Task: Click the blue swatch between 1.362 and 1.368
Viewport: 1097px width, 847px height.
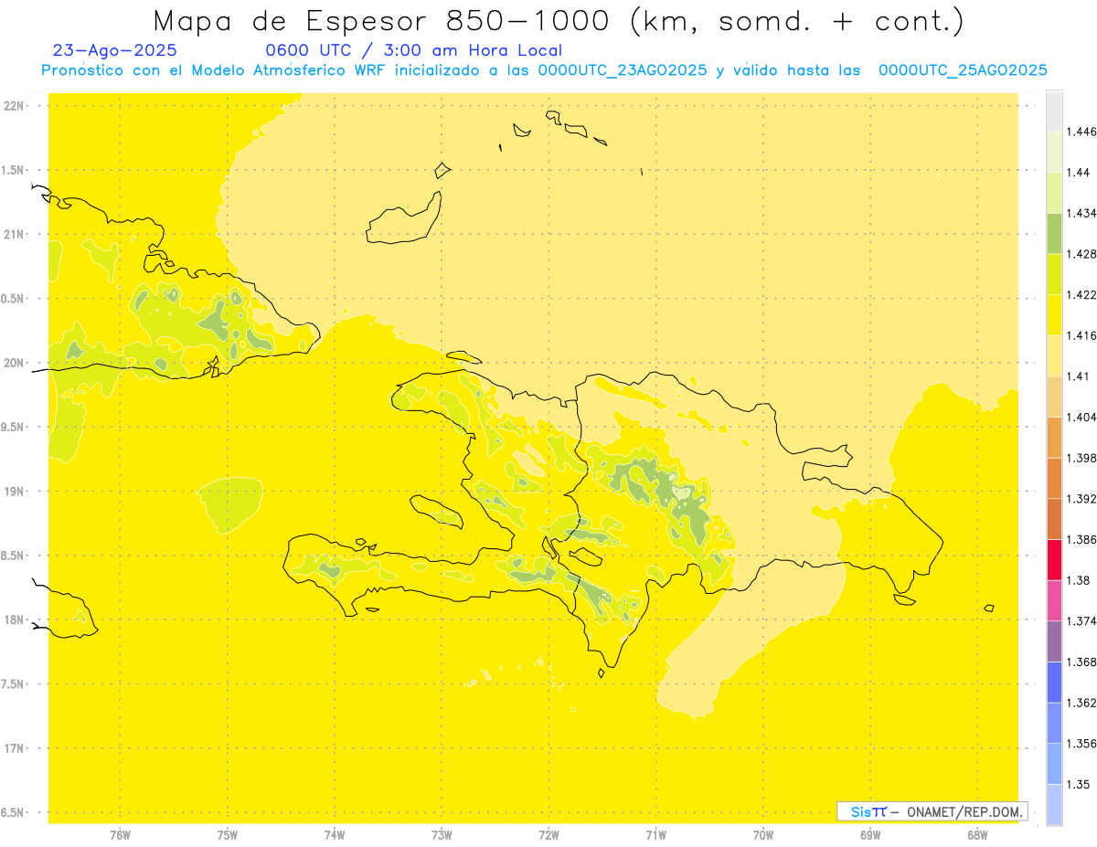Action: click(x=1054, y=683)
